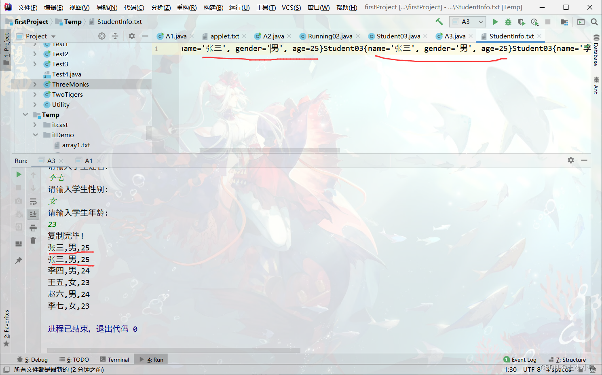Open A3 run configuration dropdown

click(x=467, y=22)
